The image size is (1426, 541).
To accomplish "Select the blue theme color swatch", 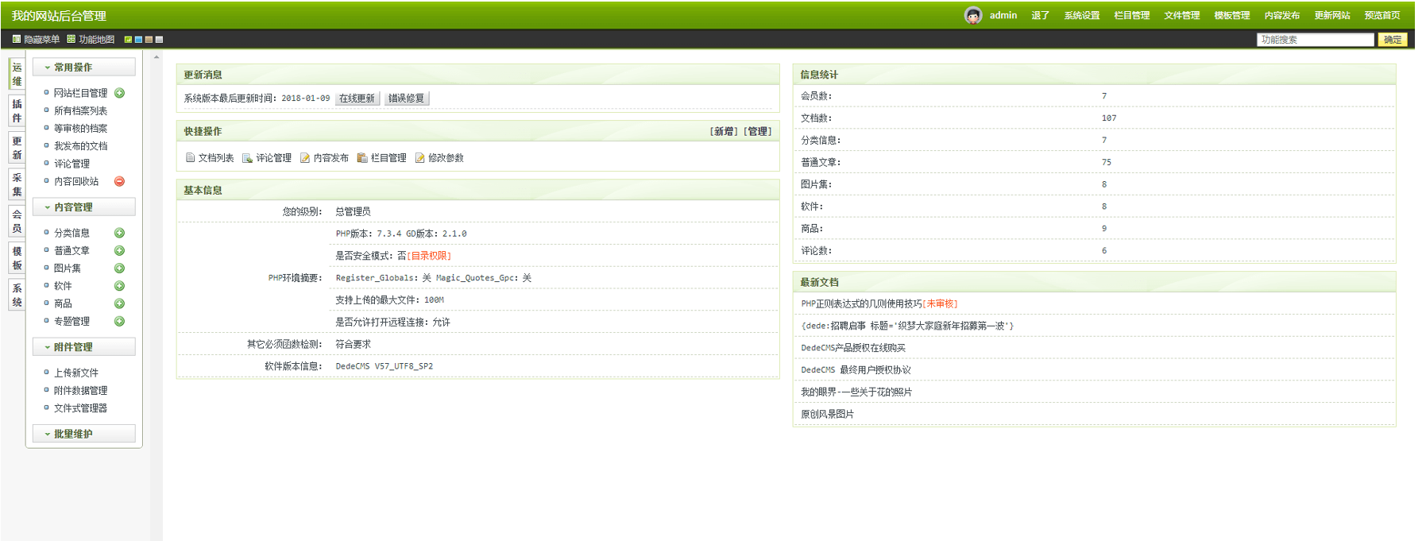I will tap(138, 39).
